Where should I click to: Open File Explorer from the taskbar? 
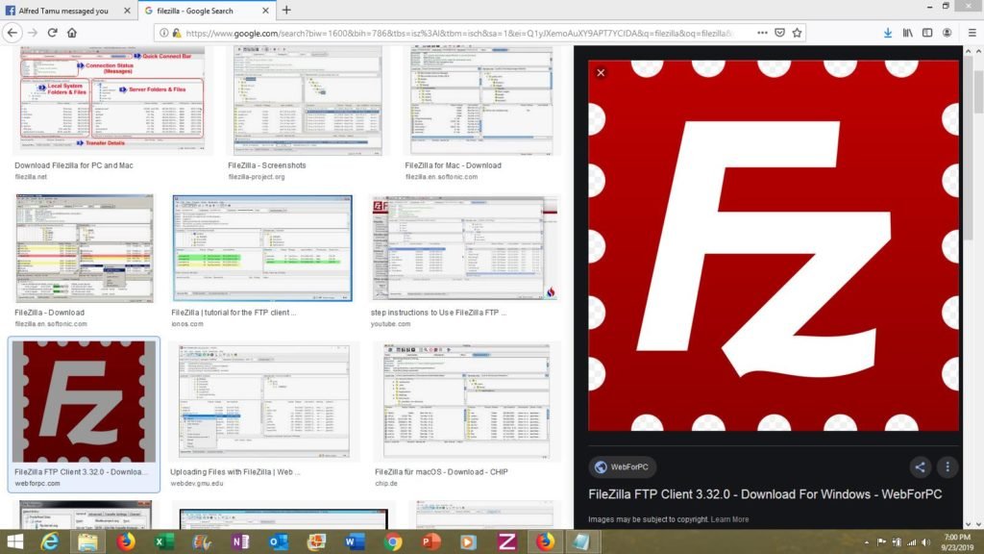tap(87, 541)
